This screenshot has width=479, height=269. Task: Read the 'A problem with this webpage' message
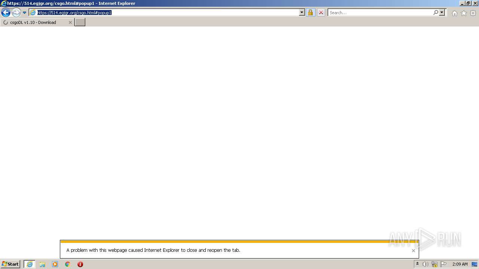tap(153, 250)
